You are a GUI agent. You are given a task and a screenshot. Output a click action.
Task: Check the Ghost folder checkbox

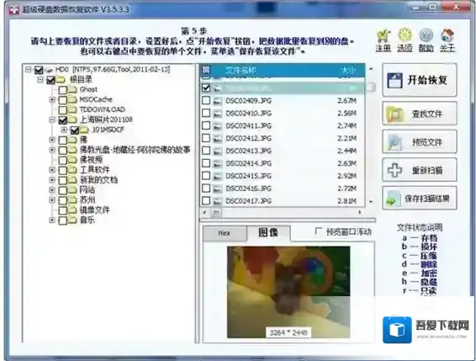tap(63, 90)
